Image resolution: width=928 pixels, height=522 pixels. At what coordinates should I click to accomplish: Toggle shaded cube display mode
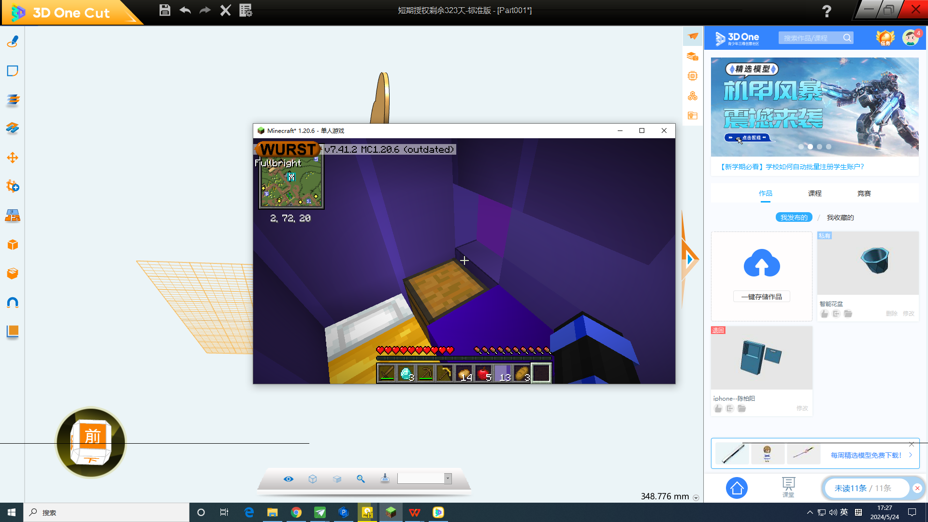(x=337, y=479)
